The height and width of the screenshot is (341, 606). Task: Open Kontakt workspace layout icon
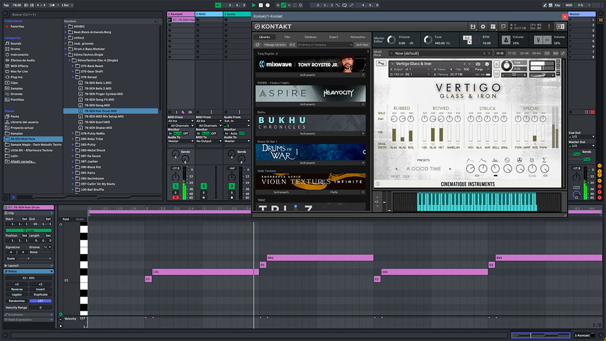coord(493,26)
